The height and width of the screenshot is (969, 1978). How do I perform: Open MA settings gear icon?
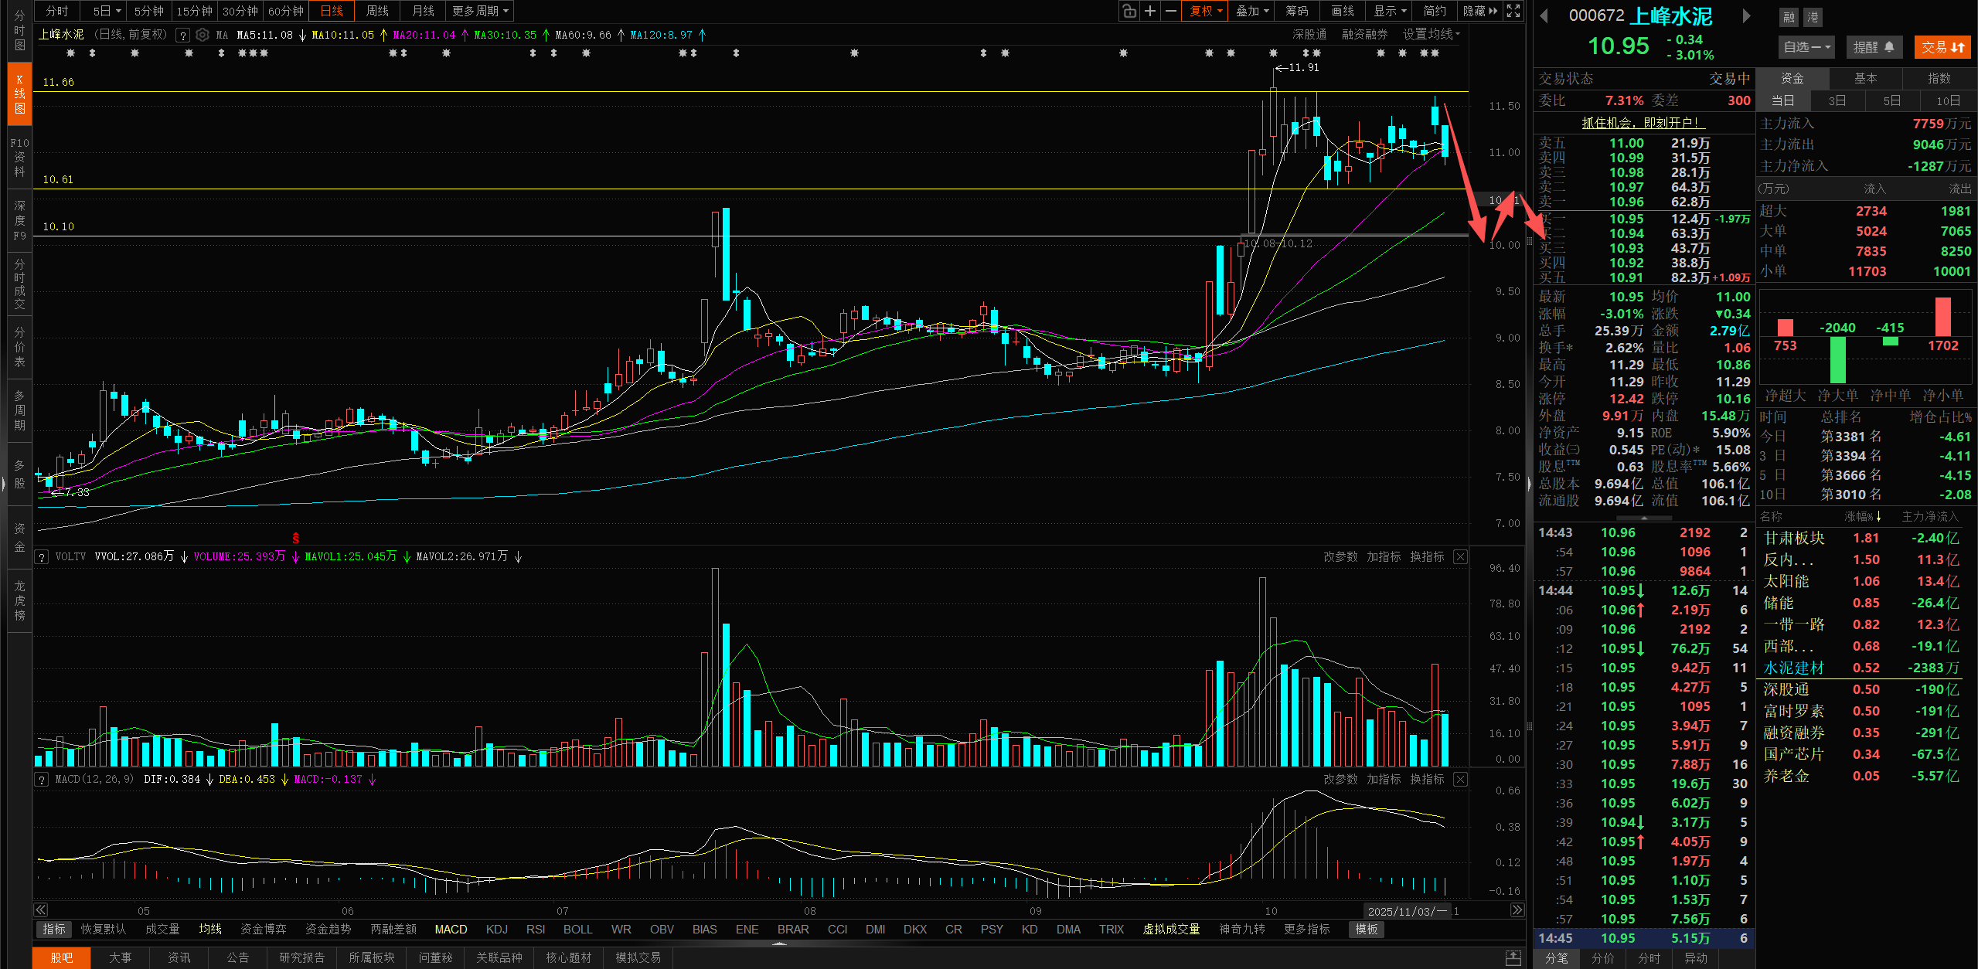(x=203, y=35)
